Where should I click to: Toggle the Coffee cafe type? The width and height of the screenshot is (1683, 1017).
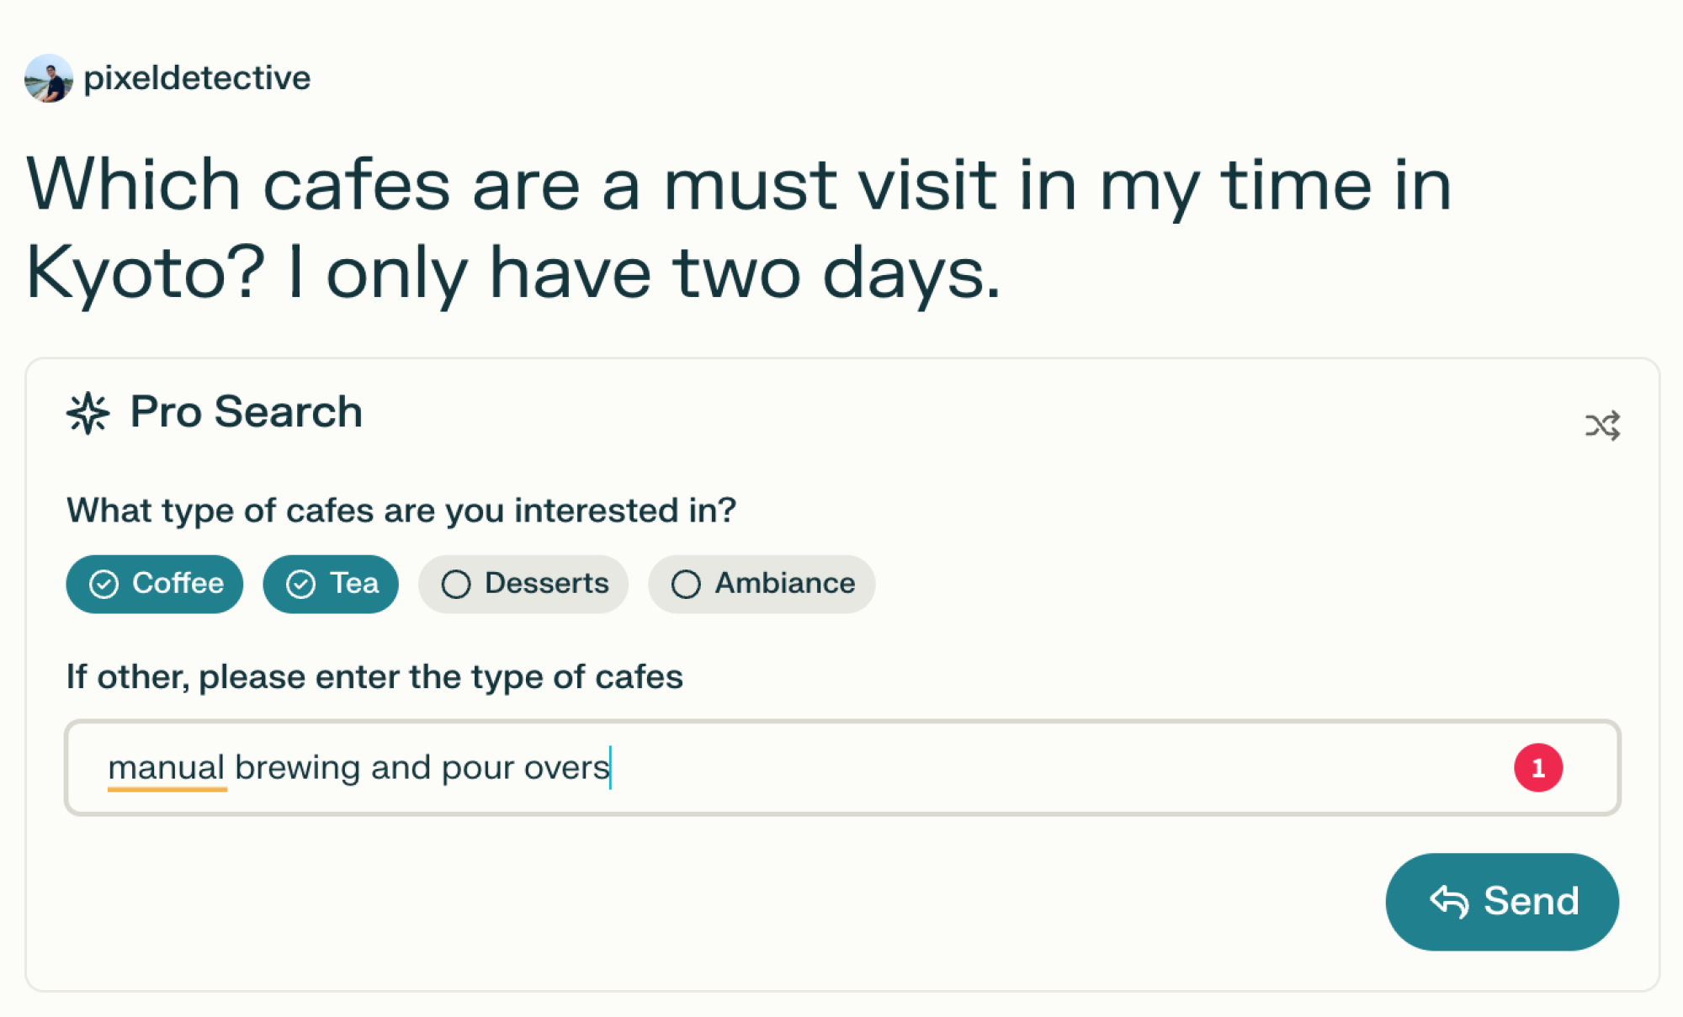tap(155, 583)
